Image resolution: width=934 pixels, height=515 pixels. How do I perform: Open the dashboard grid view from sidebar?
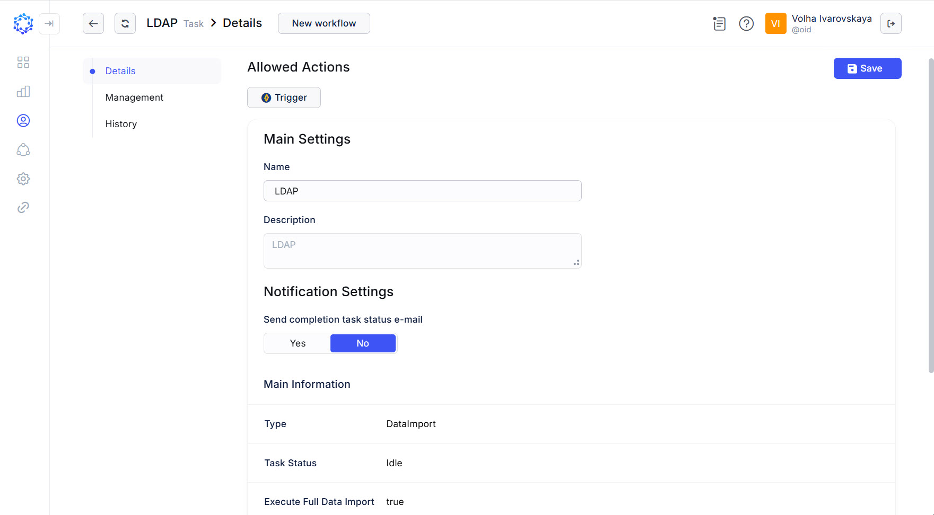pos(23,62)
